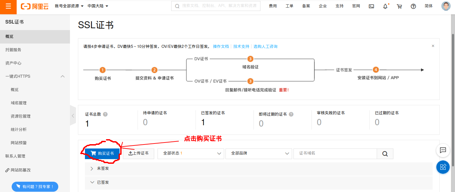This screenshot has height=192, width=455.
Task: Open the 技术支持 link
Action: [241, 47]
